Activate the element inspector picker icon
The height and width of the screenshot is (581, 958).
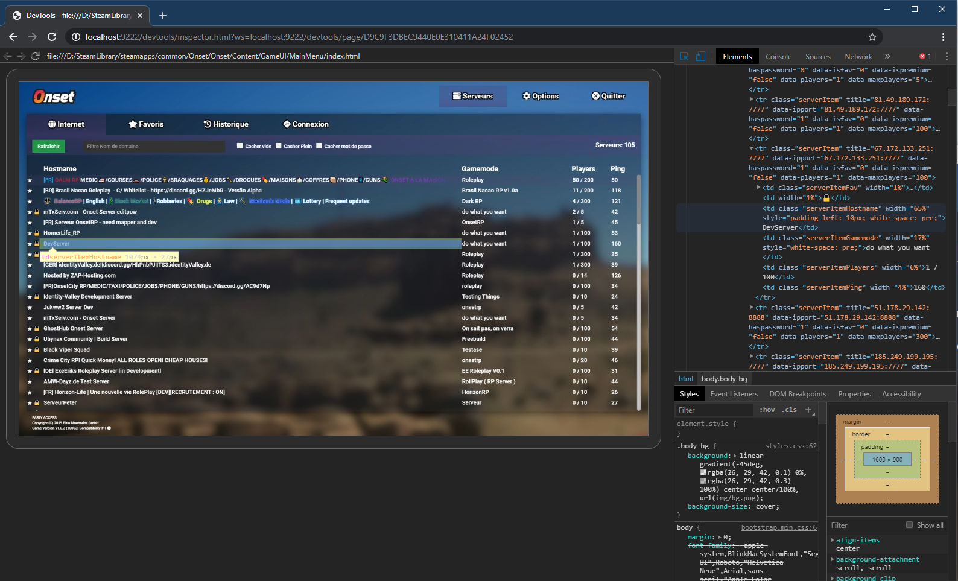click(x=684, y=56)
